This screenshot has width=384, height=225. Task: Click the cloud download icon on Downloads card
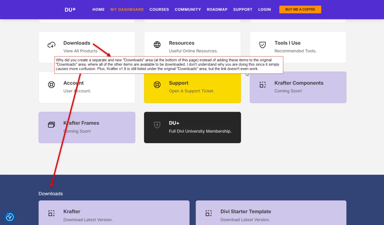point(51,45)
